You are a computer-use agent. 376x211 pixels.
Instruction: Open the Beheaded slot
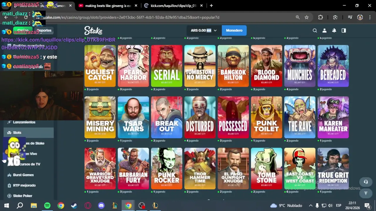(x=333, y=66)
